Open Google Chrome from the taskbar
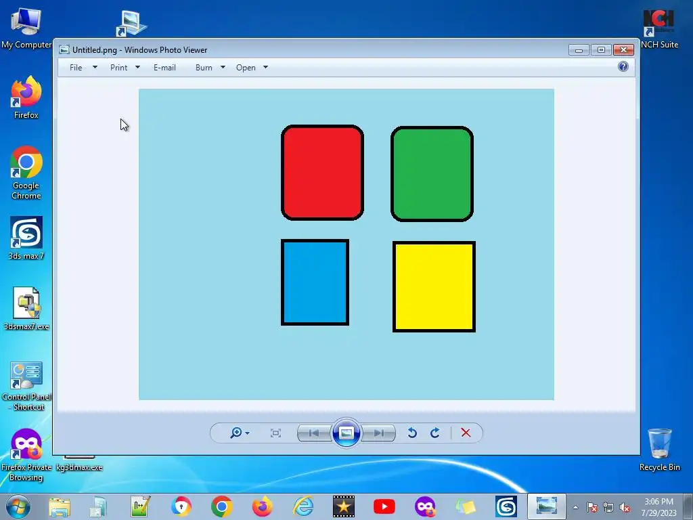Screen dimensions: 693x520 coord(222,506)
